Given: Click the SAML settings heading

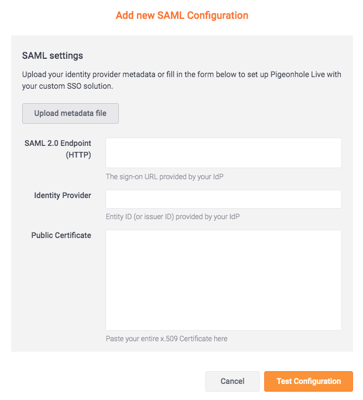Looking at the screenshot, I should pyautogui.click(x=52, y=55).
